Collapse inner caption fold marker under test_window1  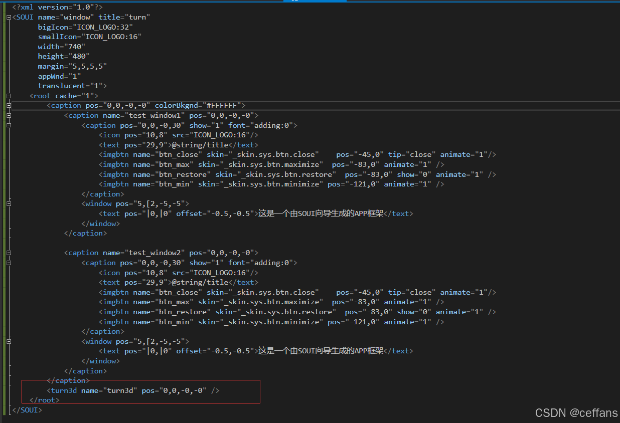[9, 125]
